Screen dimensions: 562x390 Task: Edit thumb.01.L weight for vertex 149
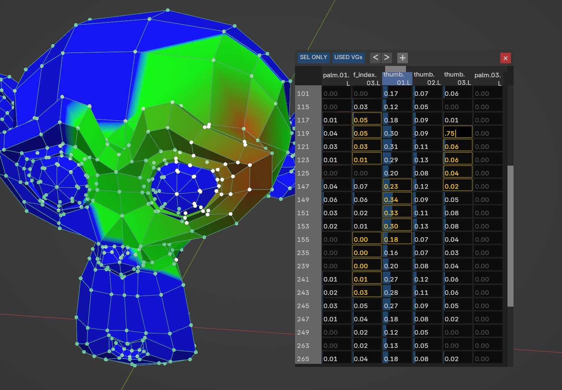tap(397, 200)
